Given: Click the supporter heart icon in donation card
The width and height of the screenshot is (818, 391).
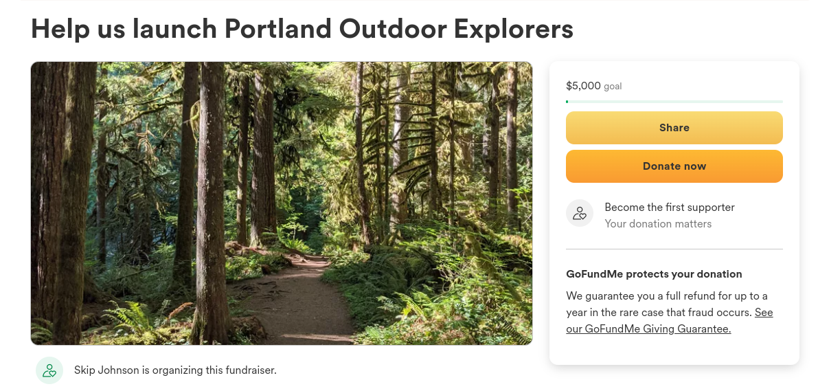Looking at the screenshot, I should [580, 213].
